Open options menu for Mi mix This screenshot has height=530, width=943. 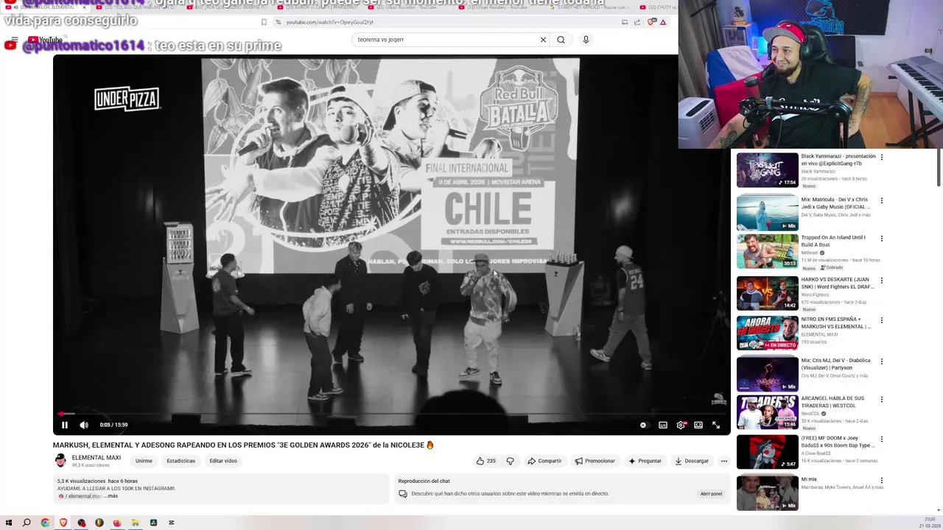882,480
